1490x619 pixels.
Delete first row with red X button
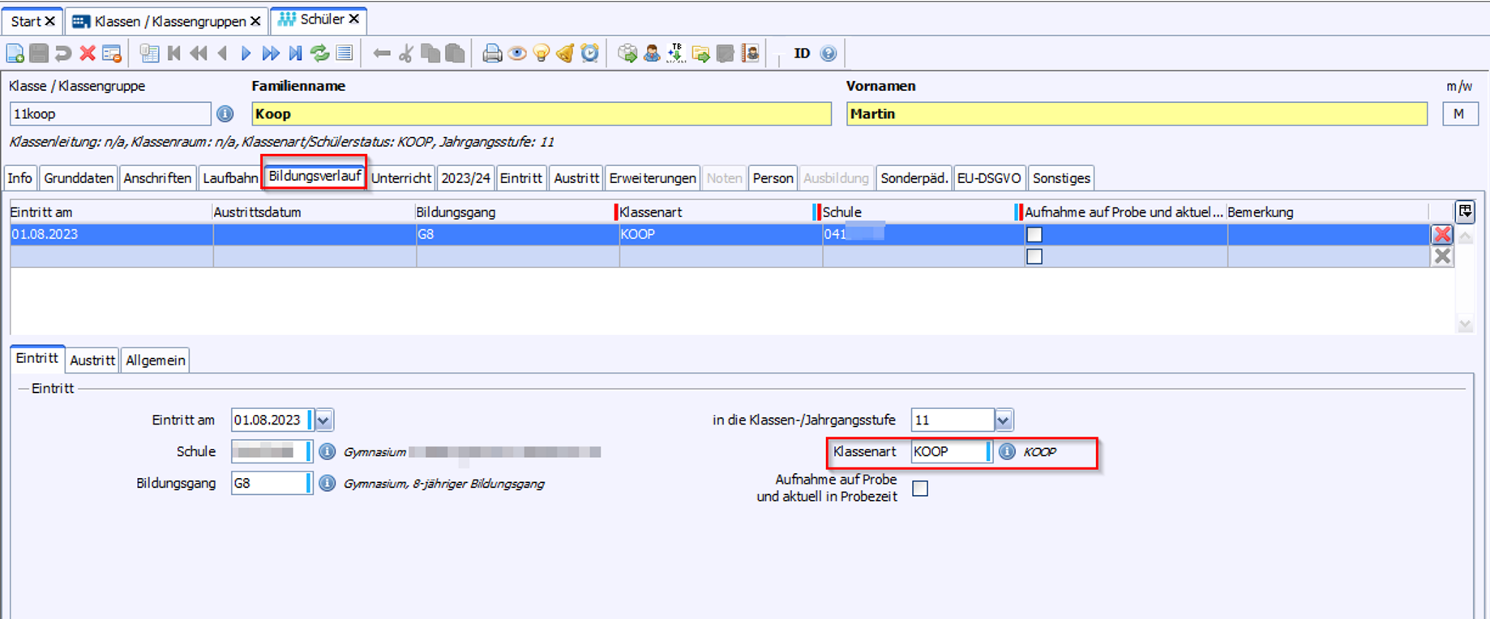1442,235
